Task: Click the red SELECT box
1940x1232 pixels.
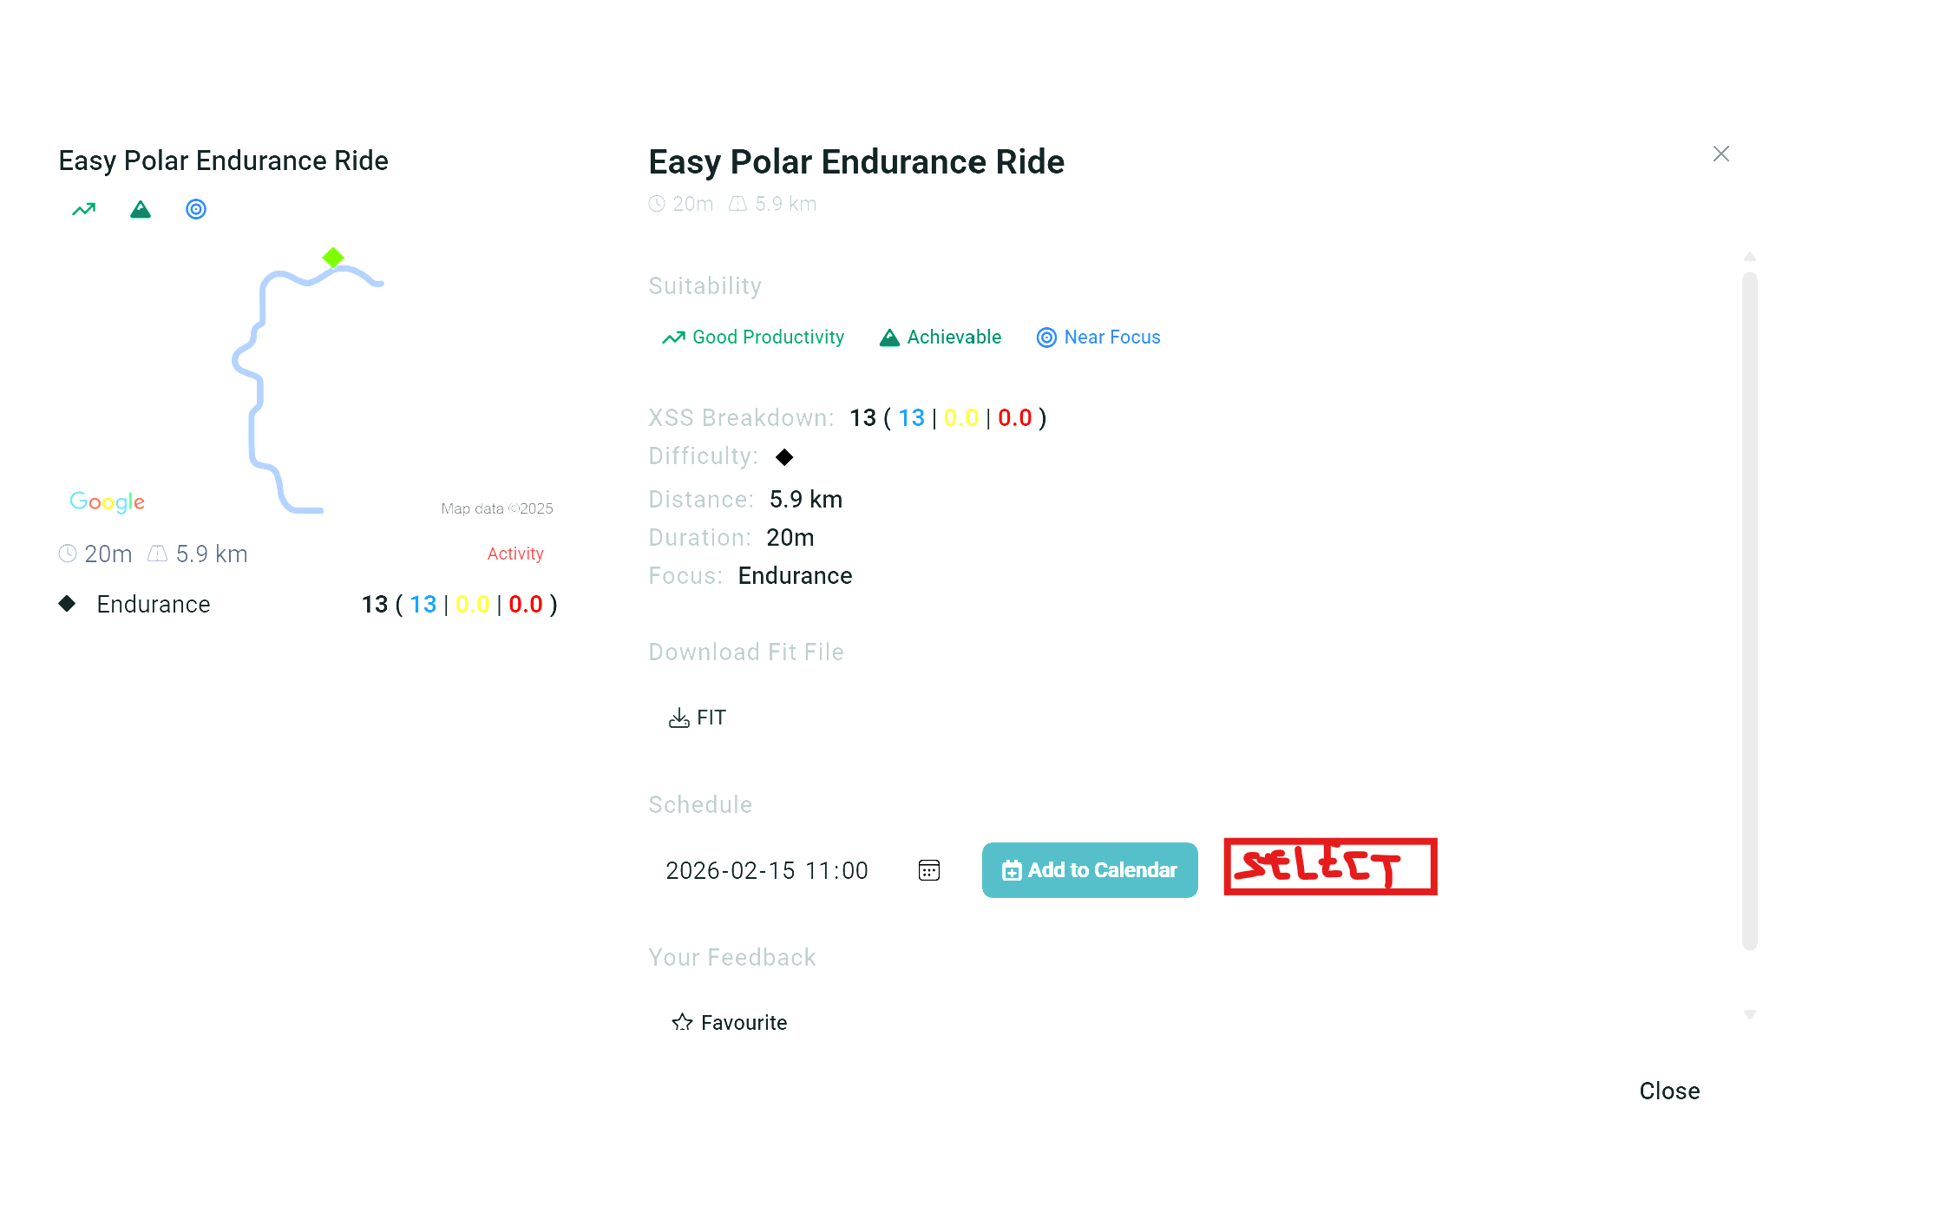Action: coord(1330,867)
